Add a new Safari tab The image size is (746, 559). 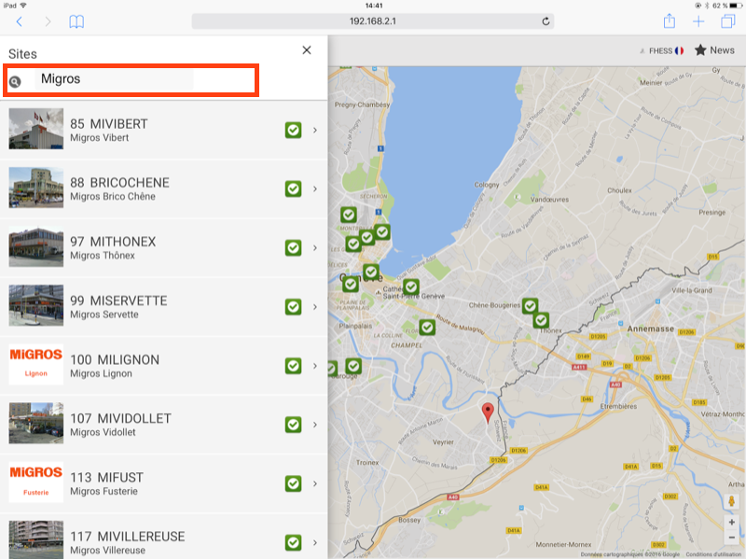(698, 21)
